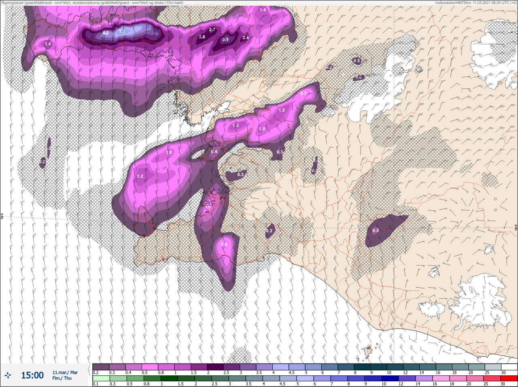The height and width of the screenshot is (387, 518).
Task: Select the dark blue swatch labeled 10, lower scale
Action: (390, 379)
